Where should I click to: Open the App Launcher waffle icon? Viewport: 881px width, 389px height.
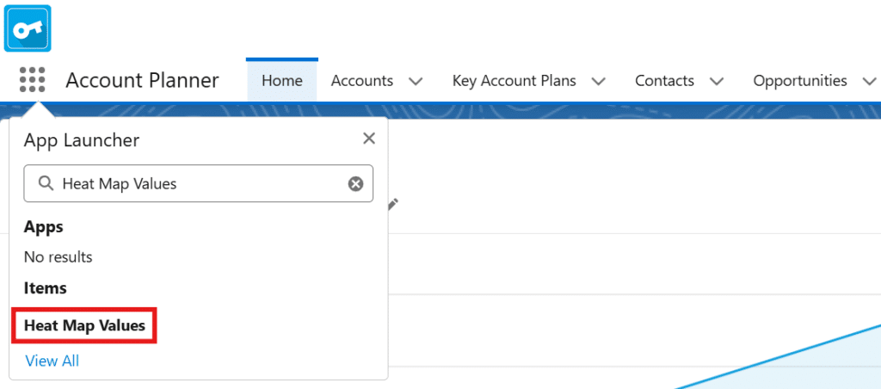(x=32, y=81)
